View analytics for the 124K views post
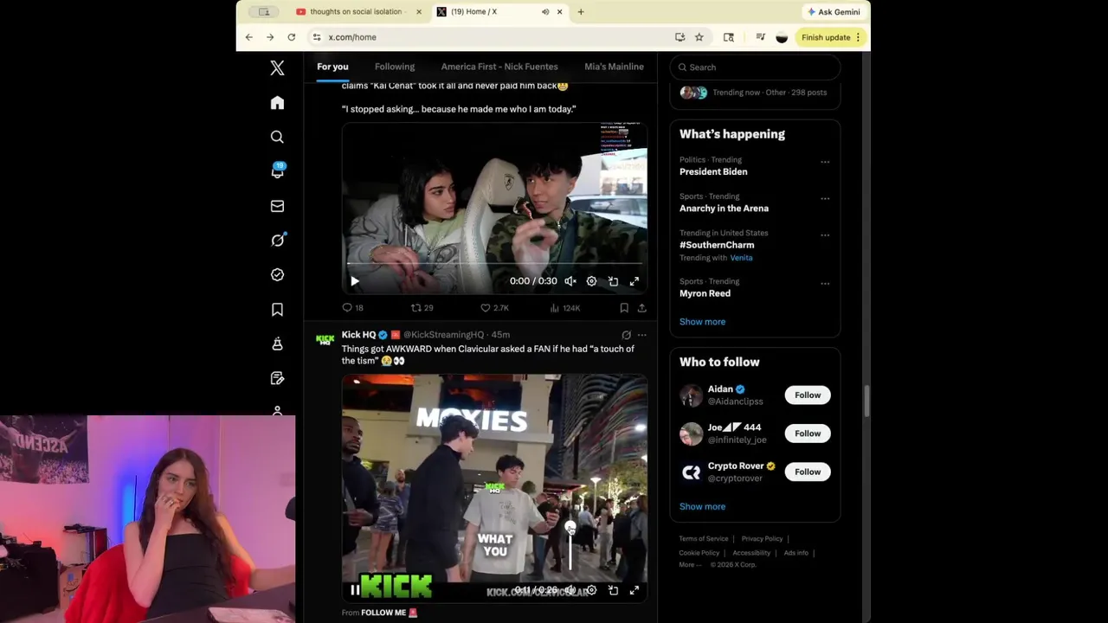1108x623 pixels. [x=564, y=307]
